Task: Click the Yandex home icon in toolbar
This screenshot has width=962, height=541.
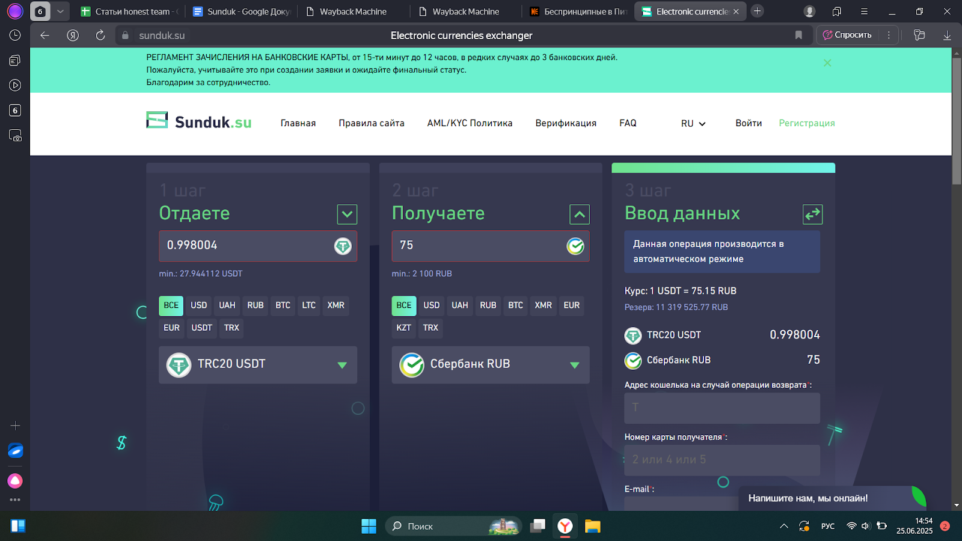Action: point(73,35)
